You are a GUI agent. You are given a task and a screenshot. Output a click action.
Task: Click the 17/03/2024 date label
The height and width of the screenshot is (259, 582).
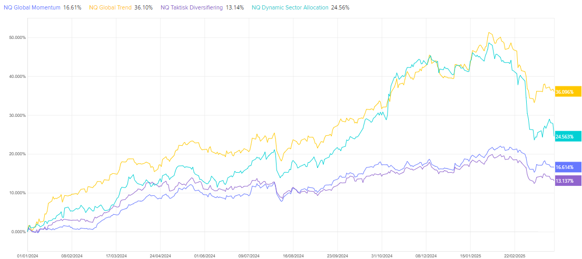click(x=116, y=255)
